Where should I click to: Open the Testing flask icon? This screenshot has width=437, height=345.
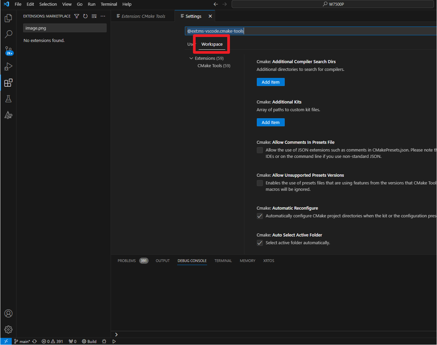tap(8, 99)
